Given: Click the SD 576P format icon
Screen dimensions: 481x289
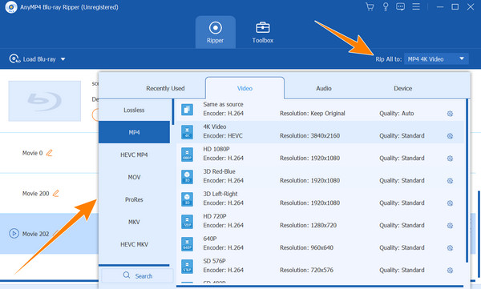Looking at the screenshot, I should coord(187,266).
